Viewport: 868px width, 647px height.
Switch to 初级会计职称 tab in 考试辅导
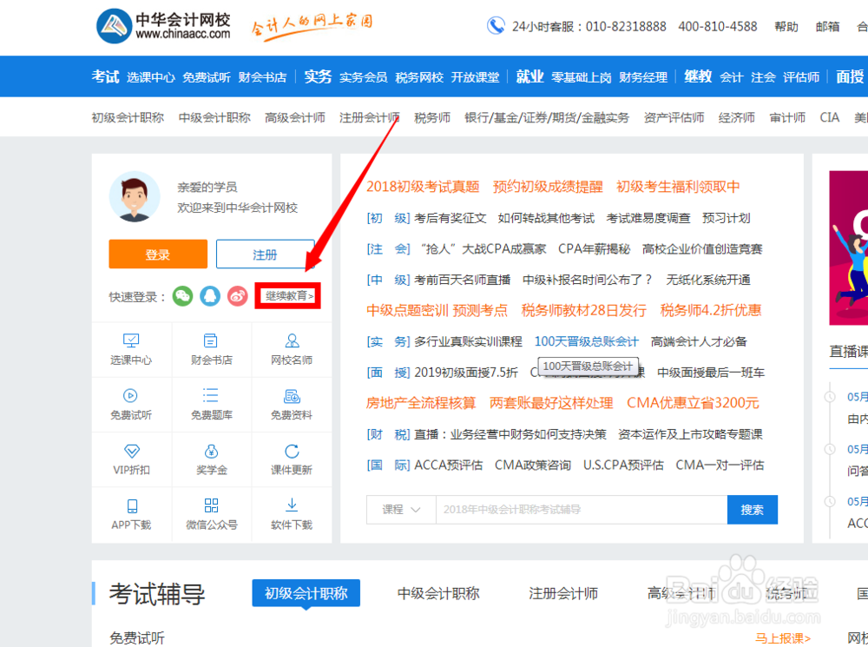[x=306, y=593]
